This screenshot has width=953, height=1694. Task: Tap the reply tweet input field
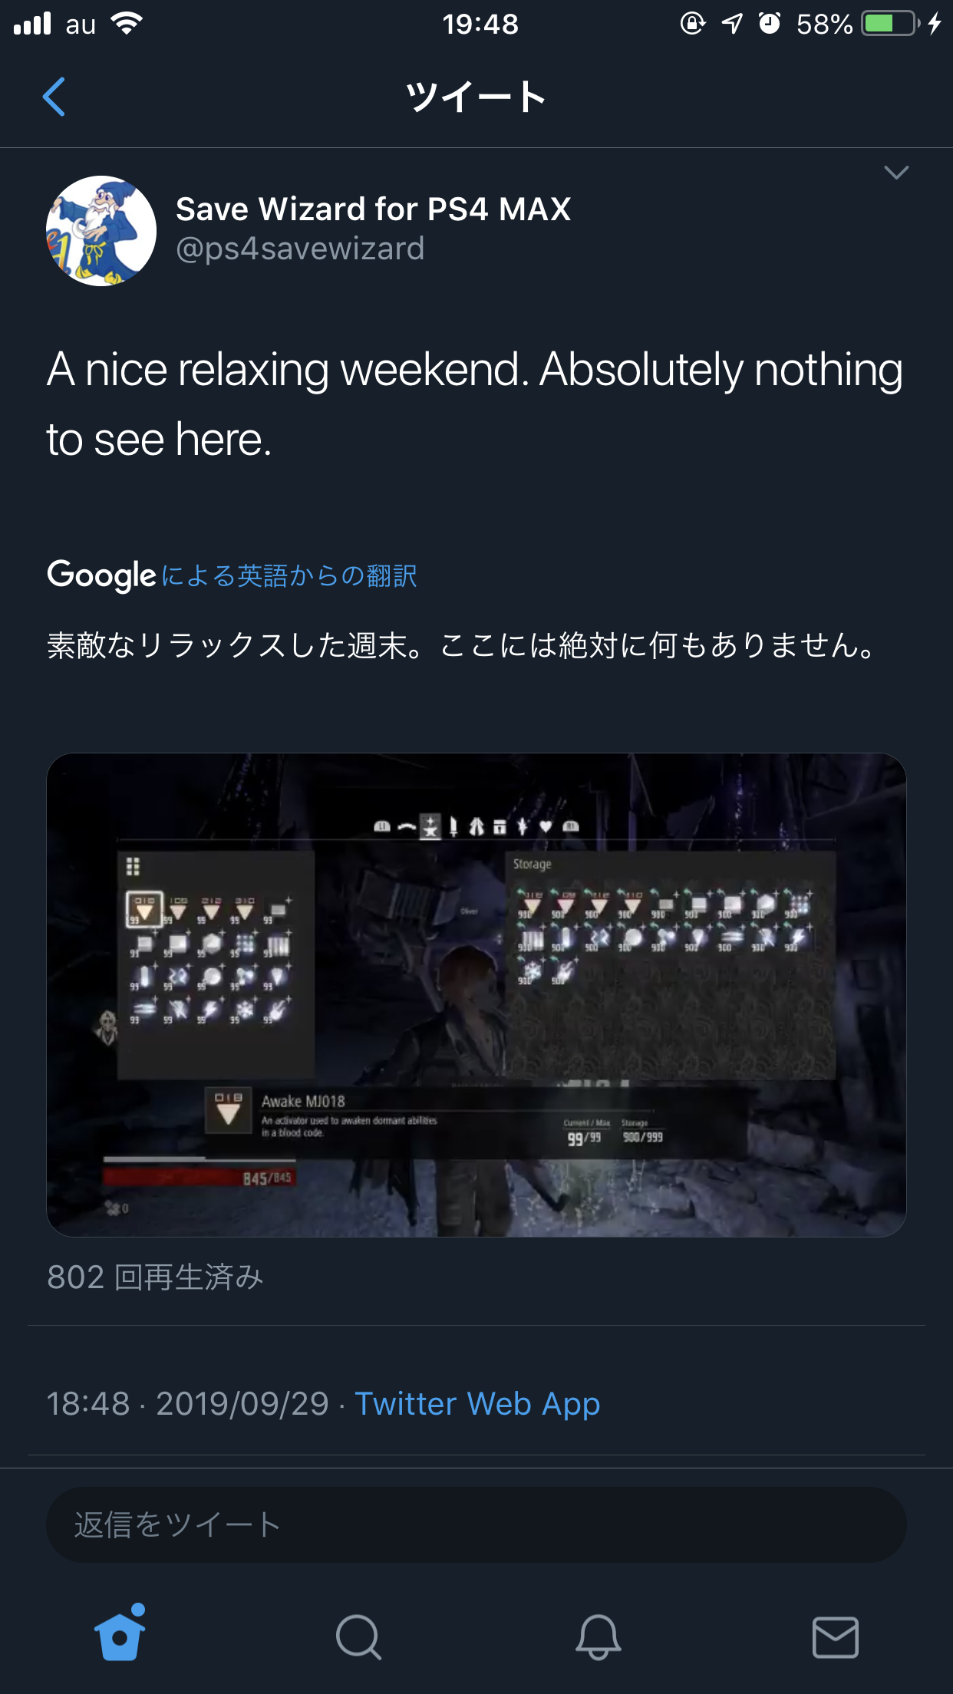(x=476, y=1525)
